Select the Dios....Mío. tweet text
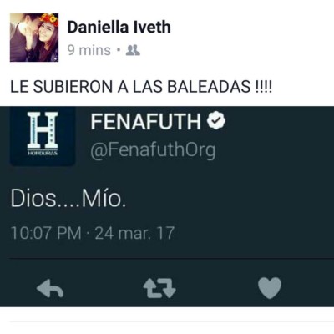The image size is (334, 334). [68, 199]
